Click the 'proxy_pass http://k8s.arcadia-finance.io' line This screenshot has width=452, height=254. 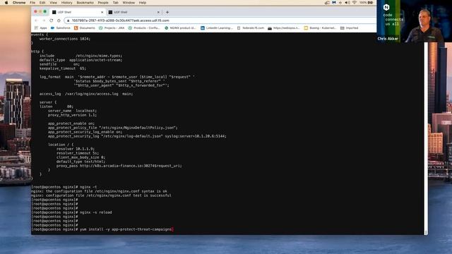coord(119,166)
